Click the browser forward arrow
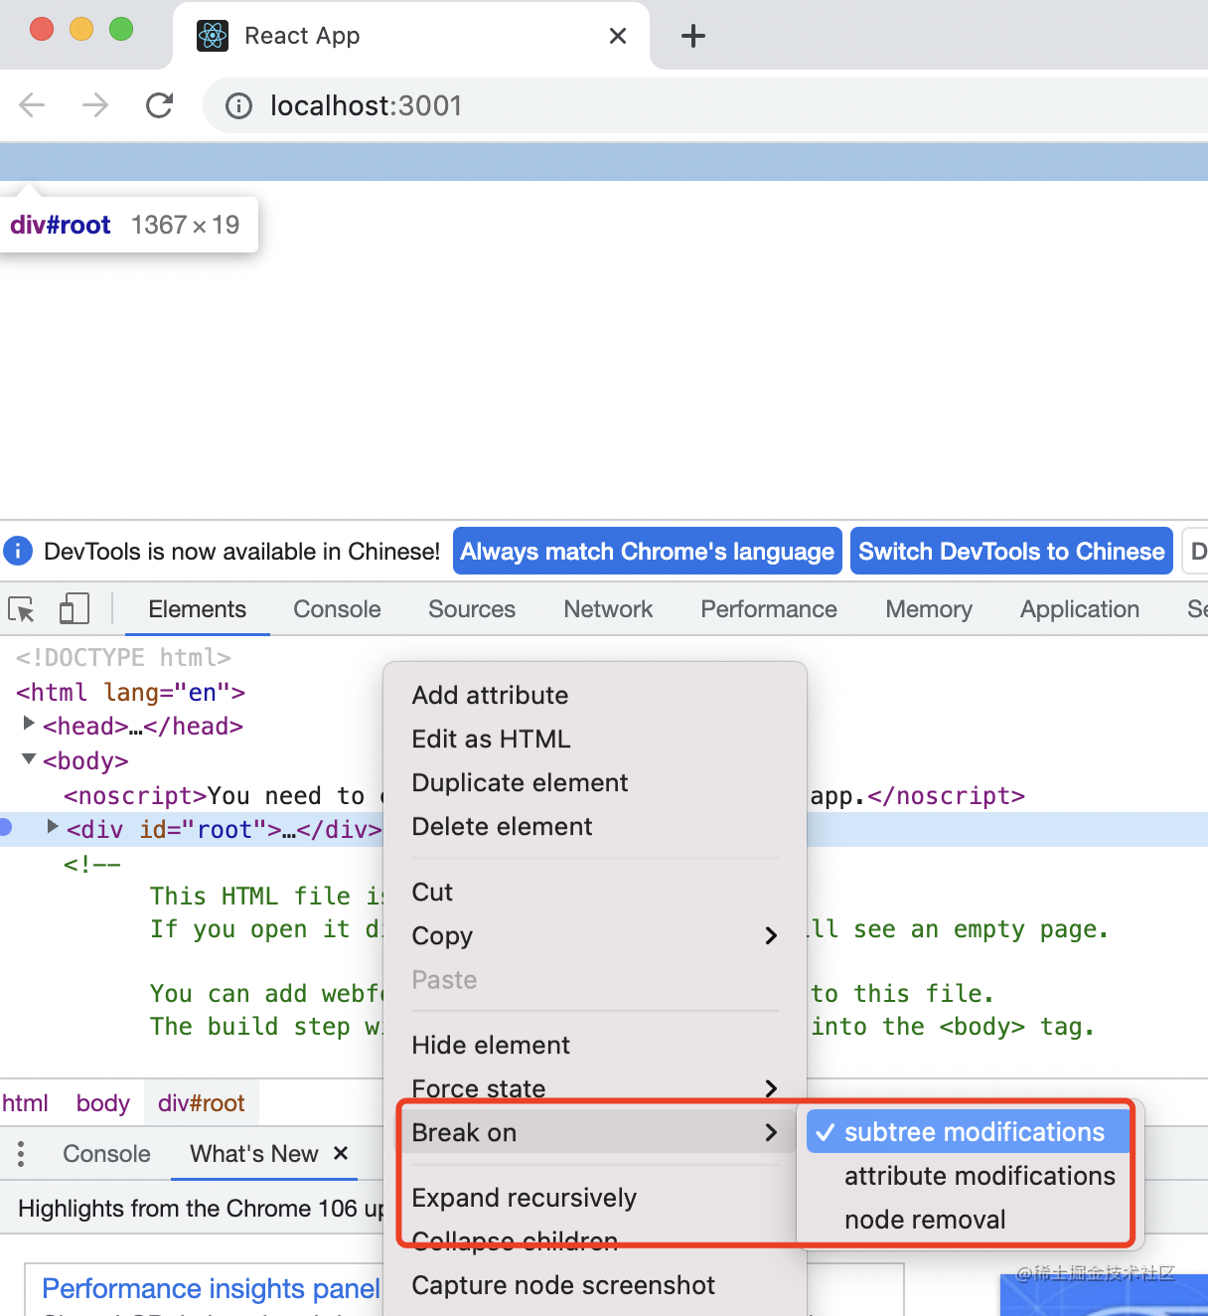This screenshot has height=1316, width=1208. click(x=96, y=105)
